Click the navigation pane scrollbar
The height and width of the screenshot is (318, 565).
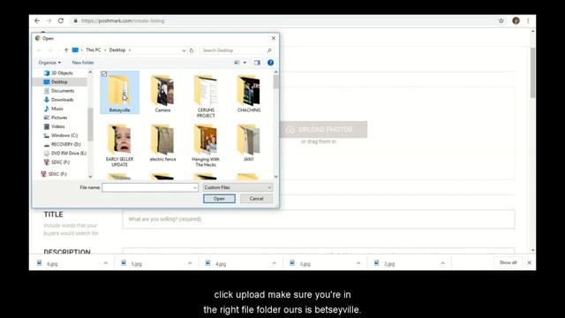90,124
